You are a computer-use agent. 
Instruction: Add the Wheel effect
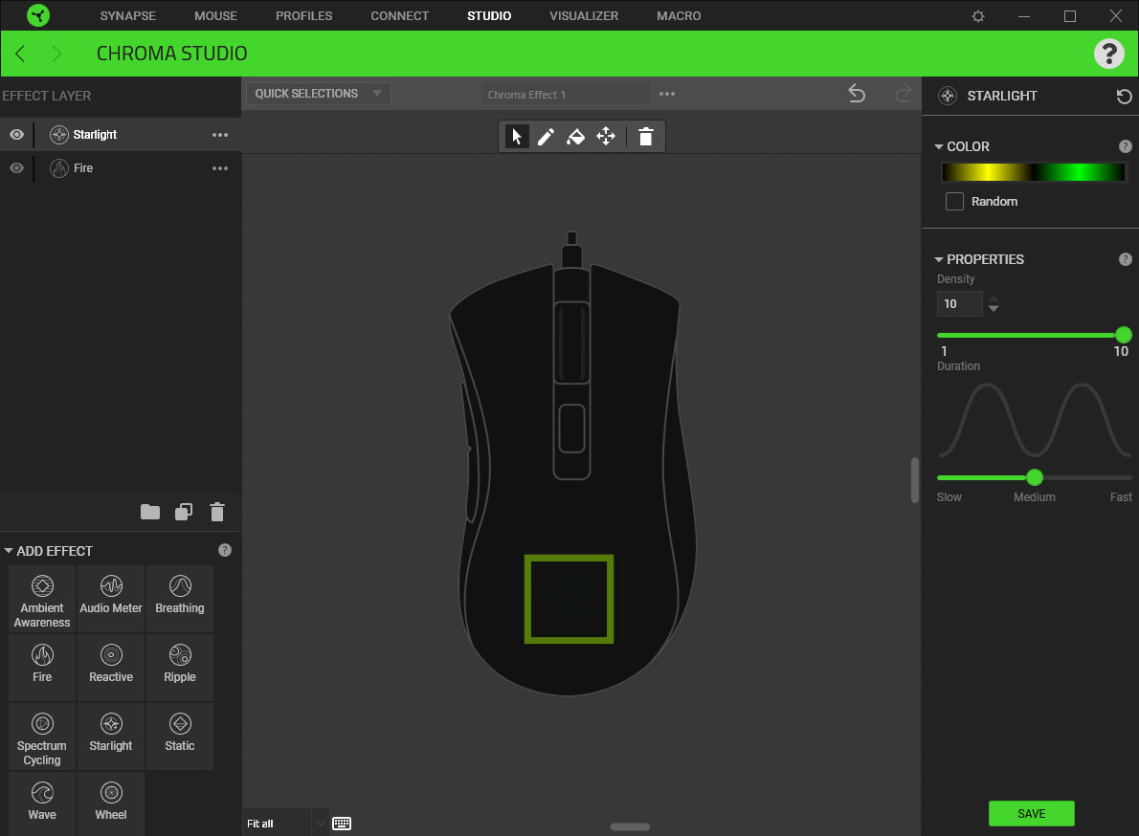[x=111, y=804]
